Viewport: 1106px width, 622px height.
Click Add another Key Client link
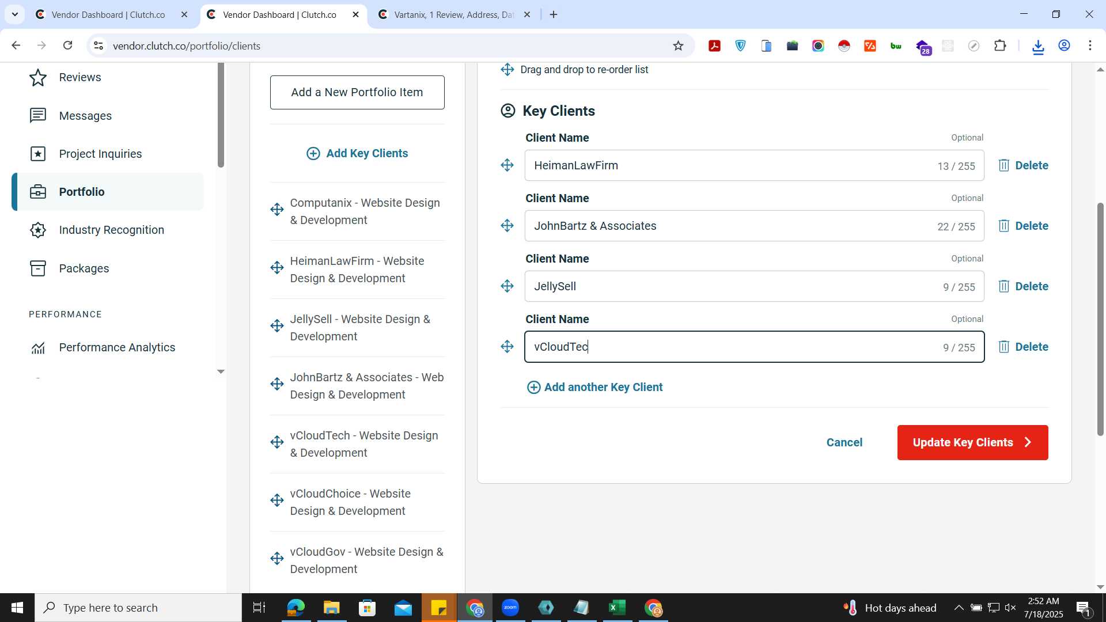click(595, 387)
